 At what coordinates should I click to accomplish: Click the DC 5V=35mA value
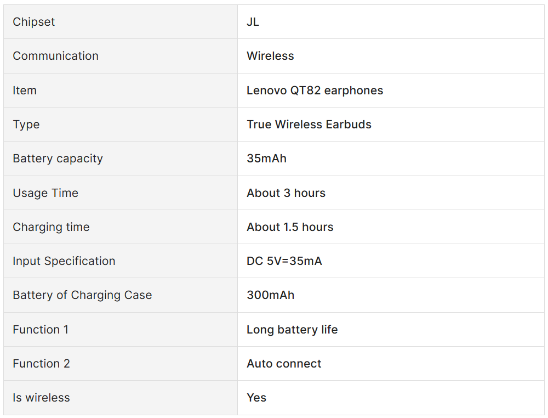[x=284, y=261]
